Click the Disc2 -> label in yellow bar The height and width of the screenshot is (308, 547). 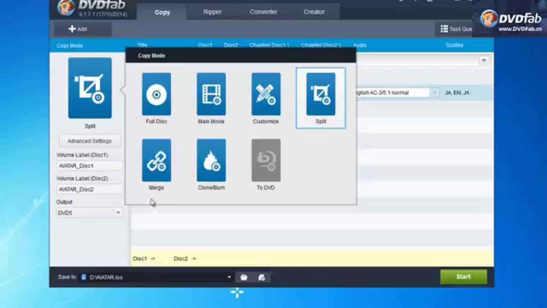tap(185, 258)
